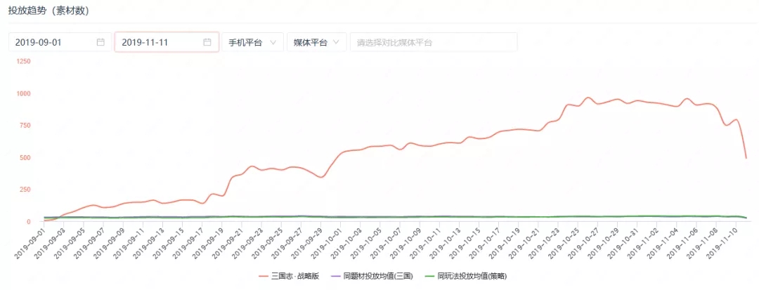Click the 媒体平台 chevron arrow
Image resolution: width=759 pixels, height=290 pixels.
(x=337, y=43)
